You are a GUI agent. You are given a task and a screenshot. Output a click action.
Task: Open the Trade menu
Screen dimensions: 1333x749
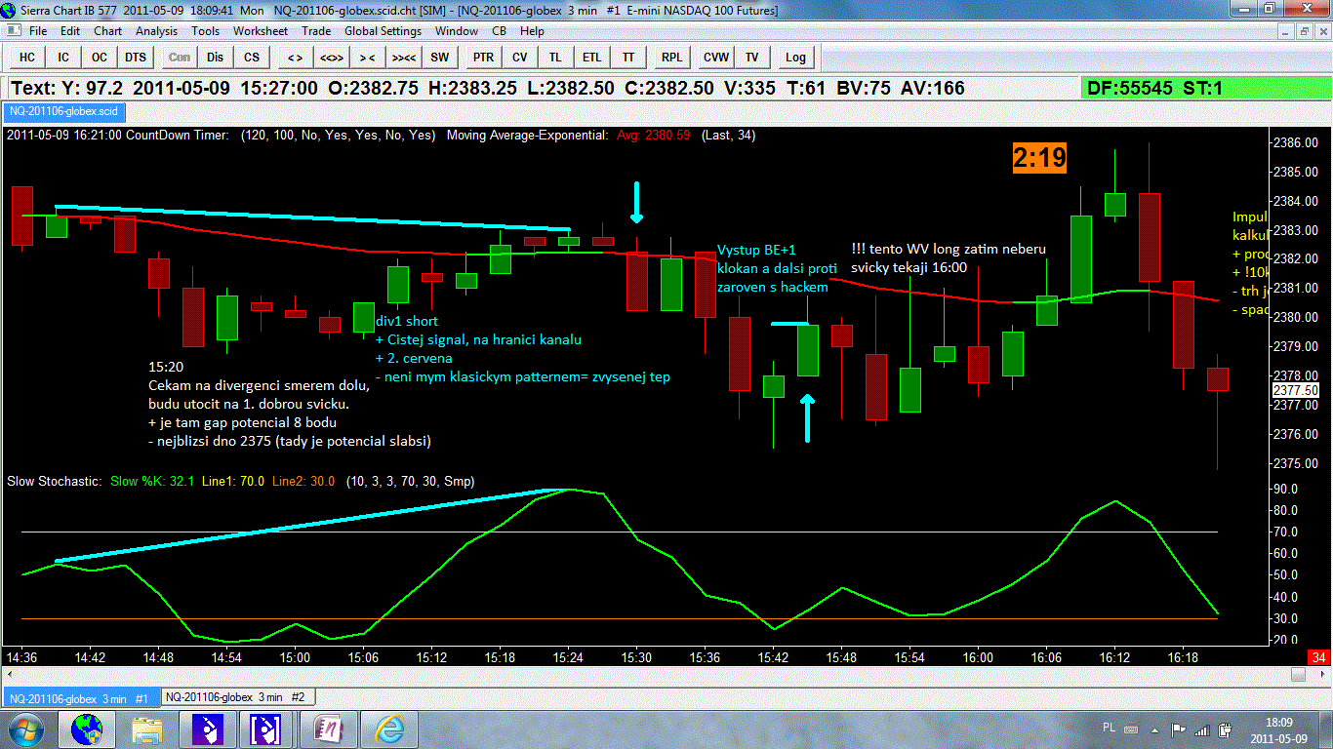tap(318, 31)
